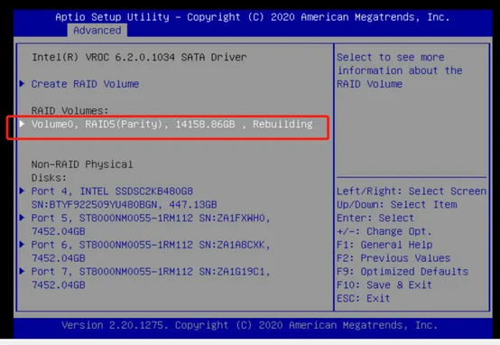This screenshot has height=345, width=500.
Task: Select Port 5 ST8000NM0055 disk ZA1FXWH0
Action: tap(151, 225)
